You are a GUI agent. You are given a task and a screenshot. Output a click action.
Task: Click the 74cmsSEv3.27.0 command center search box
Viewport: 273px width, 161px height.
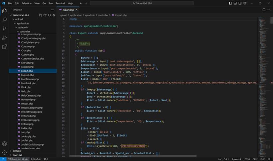142,3
